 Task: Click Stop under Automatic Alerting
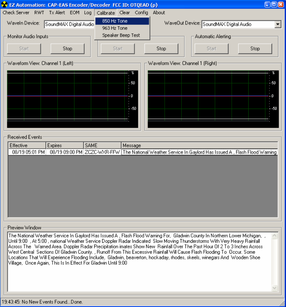pyautogui.click(x=255, y=49)
